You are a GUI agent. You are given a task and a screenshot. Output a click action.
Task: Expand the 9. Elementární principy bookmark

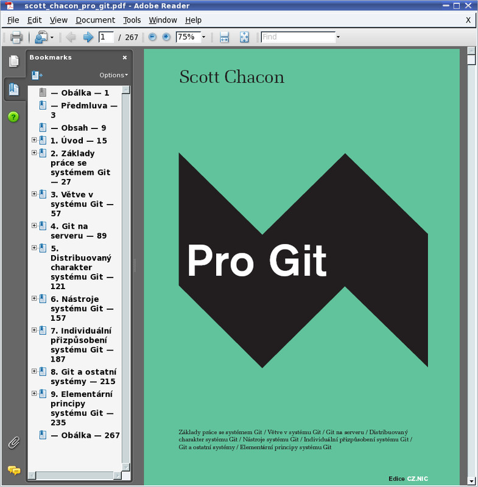pos(34,393)
